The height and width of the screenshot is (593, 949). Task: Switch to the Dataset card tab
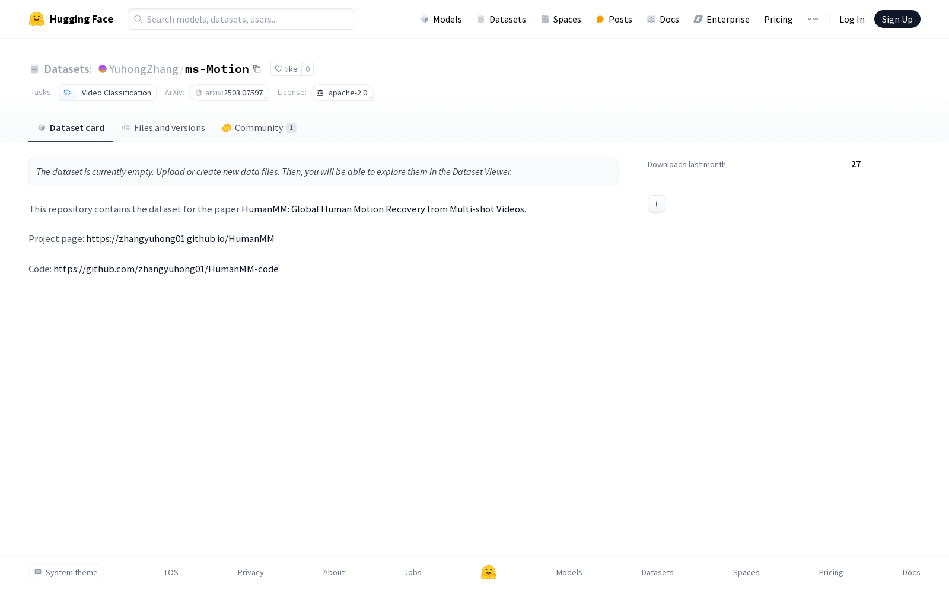point(71,127)
